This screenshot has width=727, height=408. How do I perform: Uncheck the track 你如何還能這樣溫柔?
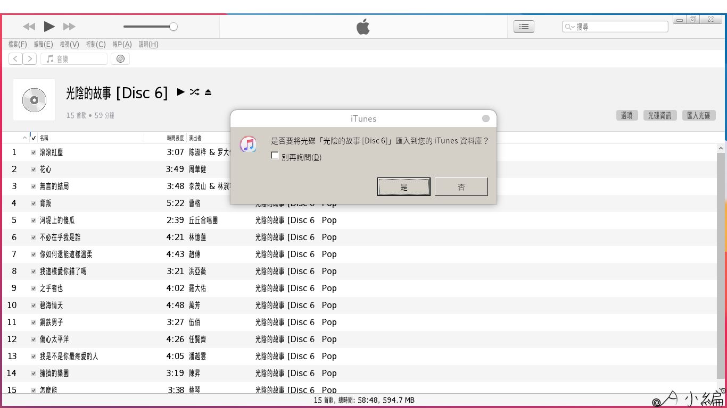[34, 254]
